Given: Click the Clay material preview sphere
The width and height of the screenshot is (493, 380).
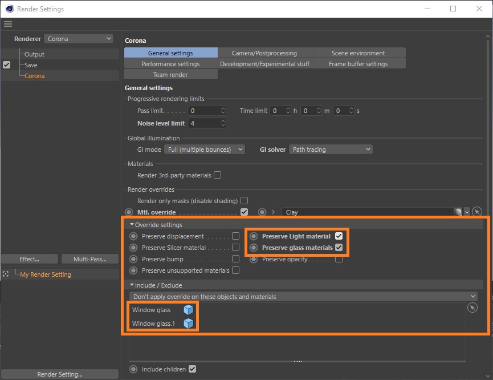Looking at the screenshot, I should pos(458,212).
